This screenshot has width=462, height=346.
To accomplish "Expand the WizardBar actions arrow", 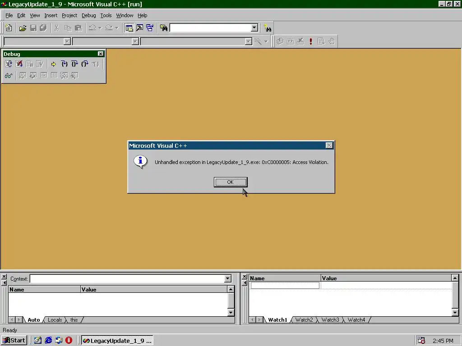I will 266,41.
